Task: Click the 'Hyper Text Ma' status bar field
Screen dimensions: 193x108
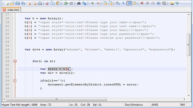Action: (x=11, y=105)
